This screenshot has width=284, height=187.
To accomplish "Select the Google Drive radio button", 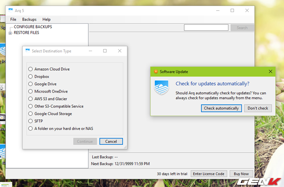I will click(31, 84).
